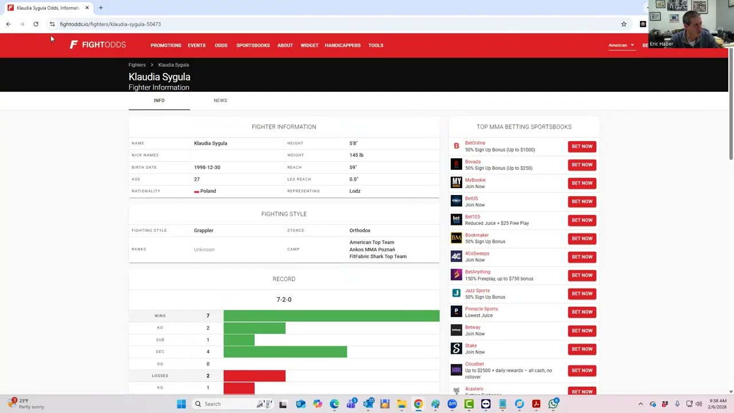Click the MyBookie sportsbook logo
Image resolution: width=734 pixels, height=413 pixels.
tap(456, 183)
